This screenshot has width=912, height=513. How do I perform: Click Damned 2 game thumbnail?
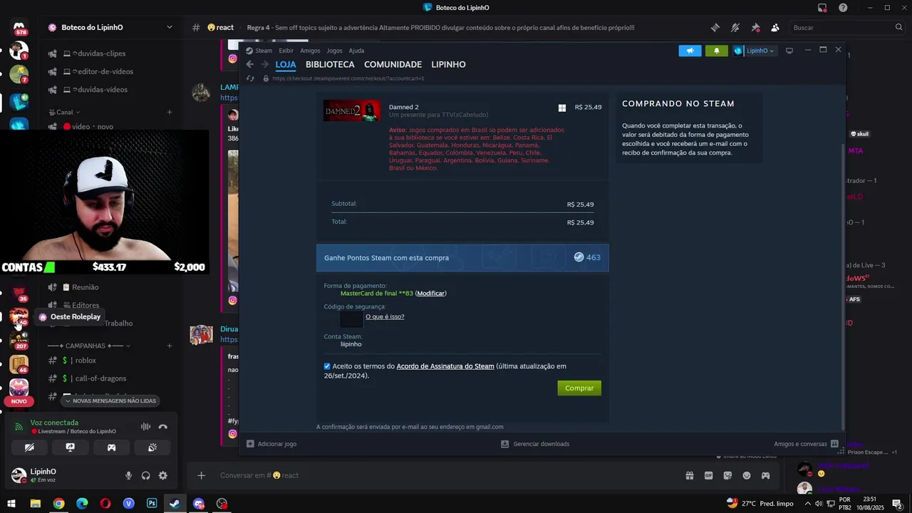[352, 110]
